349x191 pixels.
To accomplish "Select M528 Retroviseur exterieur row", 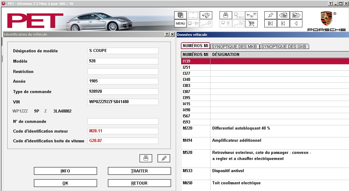I will pyautogui.click(x=265, y=158).
